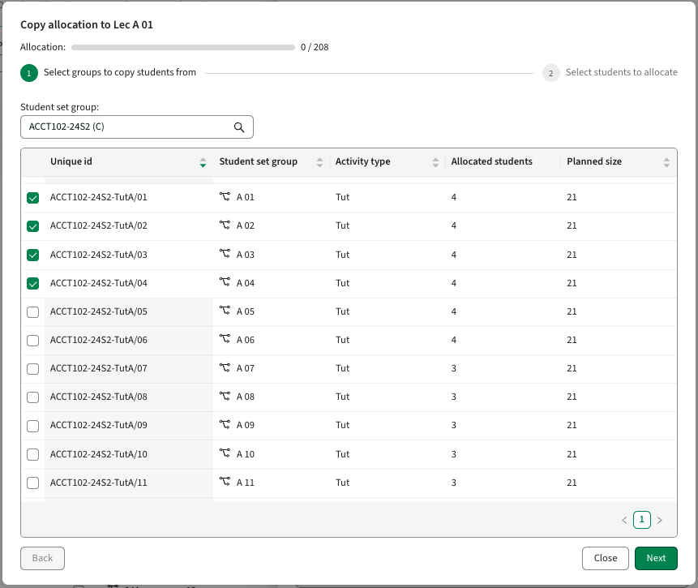Image resolution: width=698 pixels, height=588 pixels.
Task: Uncheck ACCT102-24S2-TutA/04 row checkbox
Action: 33,283
